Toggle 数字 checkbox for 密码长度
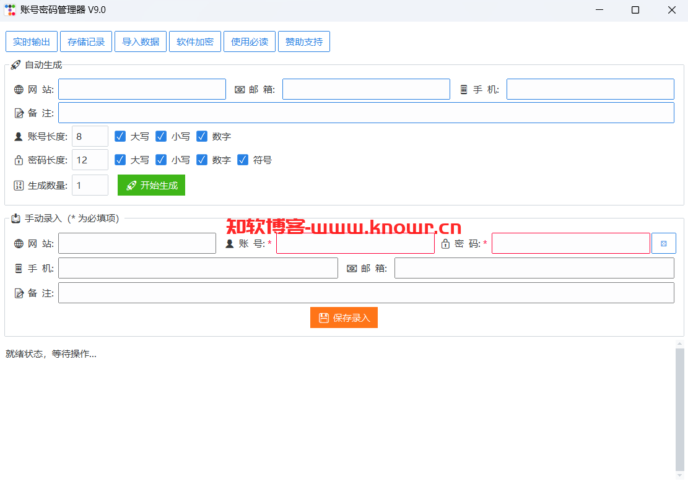688x484 pixels. [202, 160]
